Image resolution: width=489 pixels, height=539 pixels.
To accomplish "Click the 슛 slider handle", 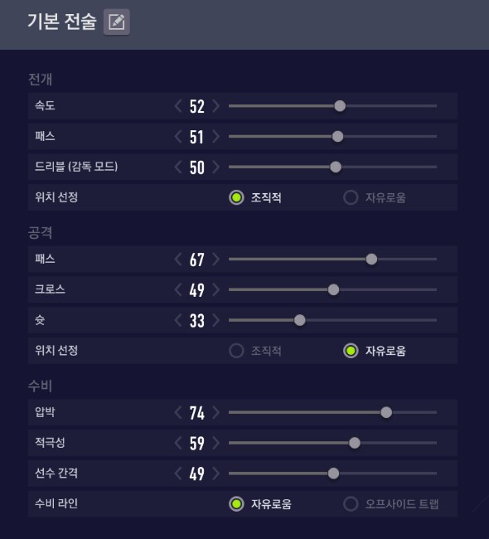I will coord(300,320).
